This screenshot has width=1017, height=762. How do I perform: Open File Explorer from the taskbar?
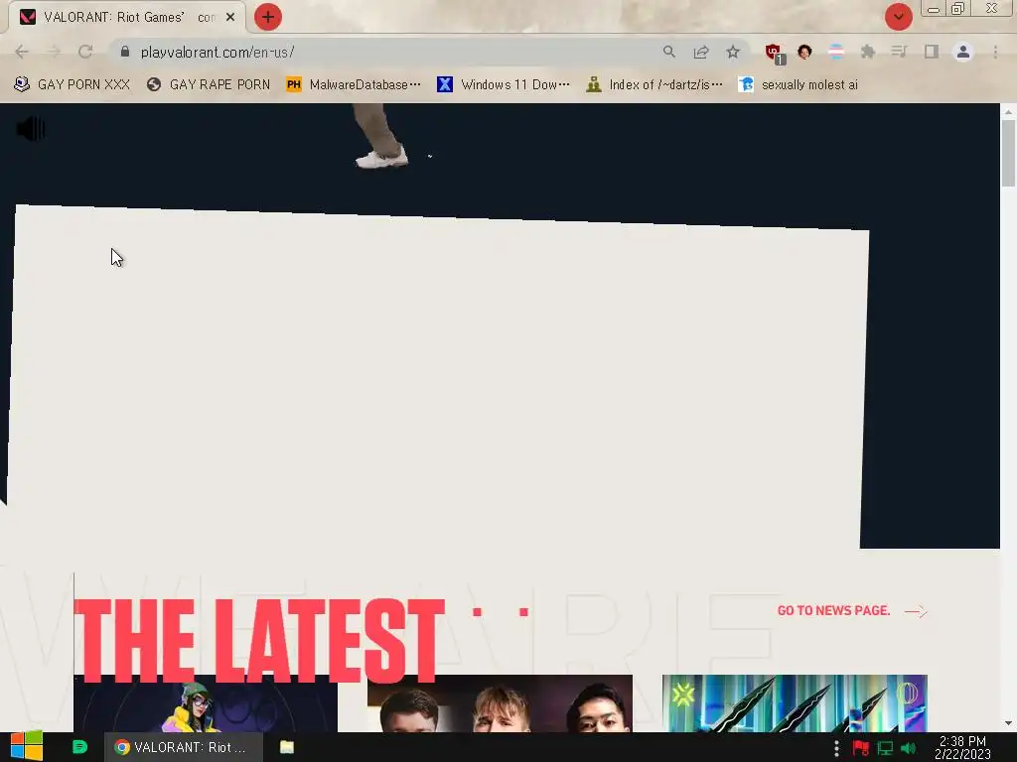click(287, 747)
